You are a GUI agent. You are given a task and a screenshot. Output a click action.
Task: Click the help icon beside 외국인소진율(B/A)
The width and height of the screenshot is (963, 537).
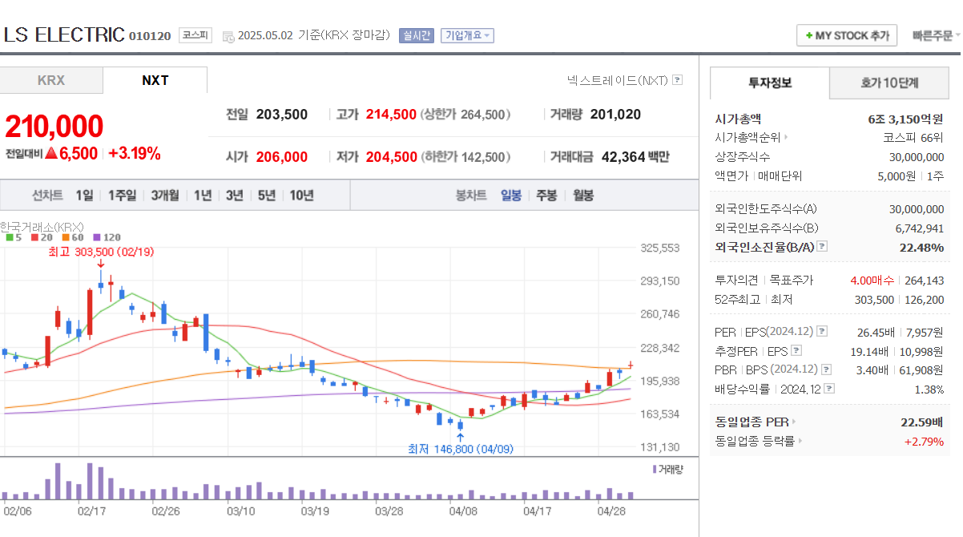click(822, 247)
